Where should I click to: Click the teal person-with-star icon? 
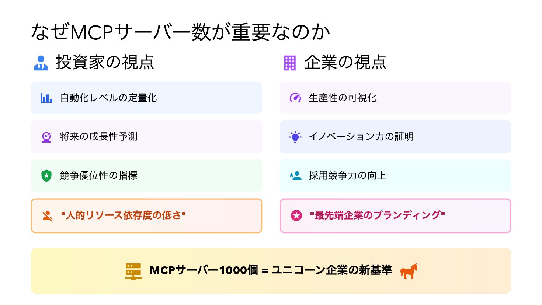pos(295,176)
